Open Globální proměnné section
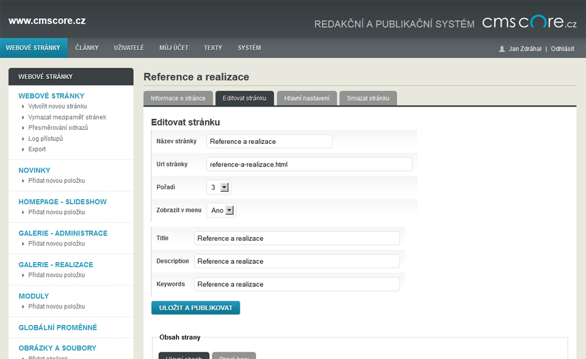 pyautogui.click(x=57, y=328)
